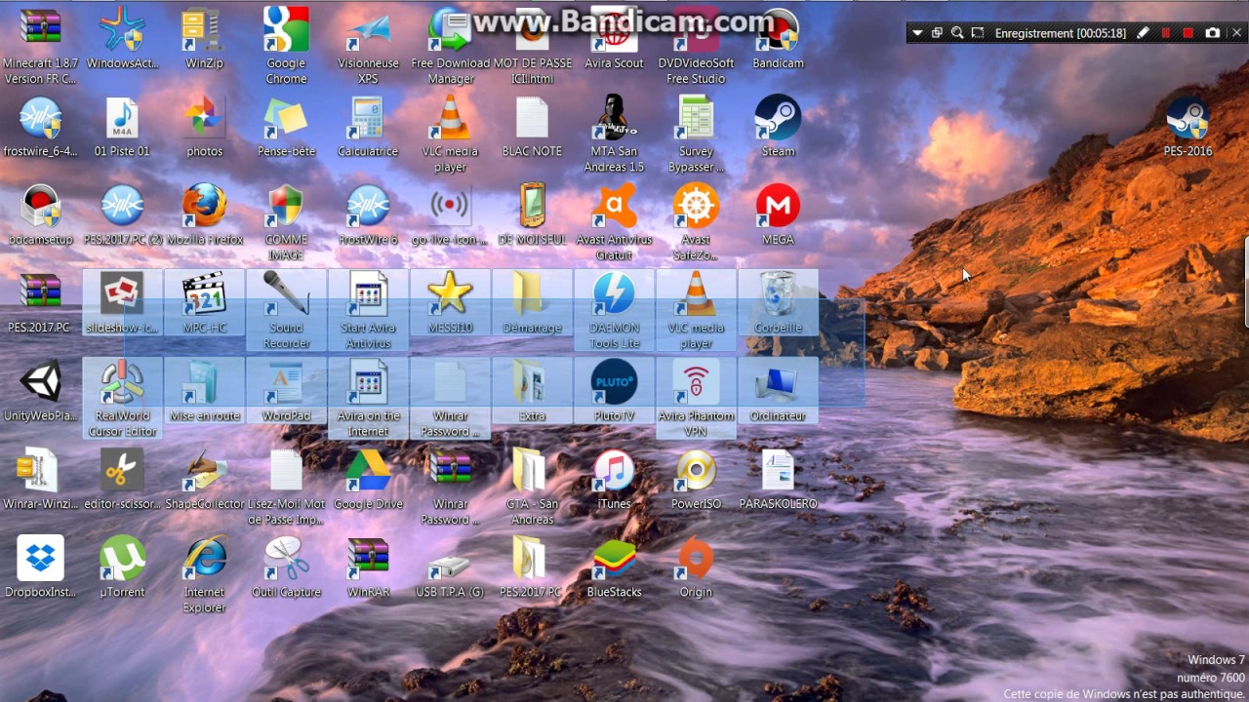
Task: Open the Avast SafeZone browser icon
Action: (x=696, y=206)
